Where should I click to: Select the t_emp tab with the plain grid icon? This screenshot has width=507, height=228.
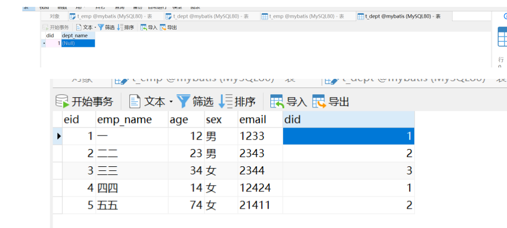[302, 16]
